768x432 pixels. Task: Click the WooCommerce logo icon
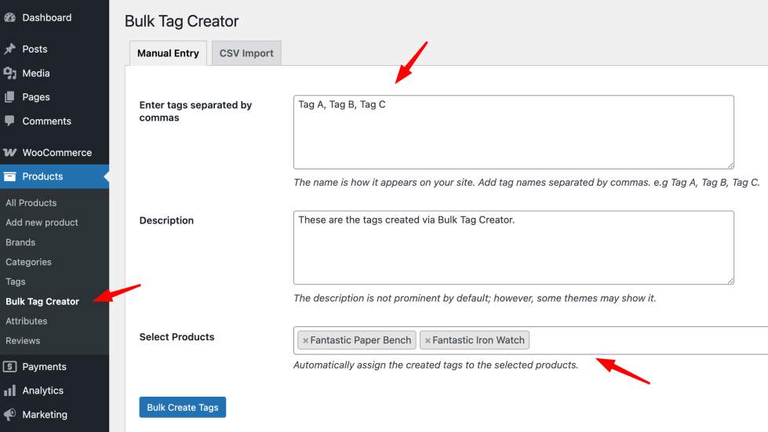(9, 153)
